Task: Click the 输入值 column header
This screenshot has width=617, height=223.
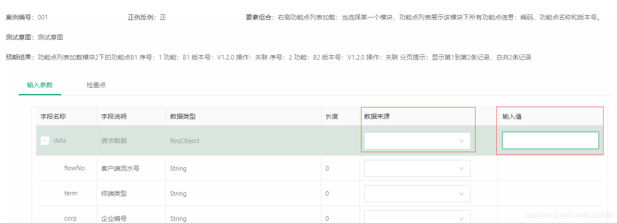Action: click(x=512, y=117)
